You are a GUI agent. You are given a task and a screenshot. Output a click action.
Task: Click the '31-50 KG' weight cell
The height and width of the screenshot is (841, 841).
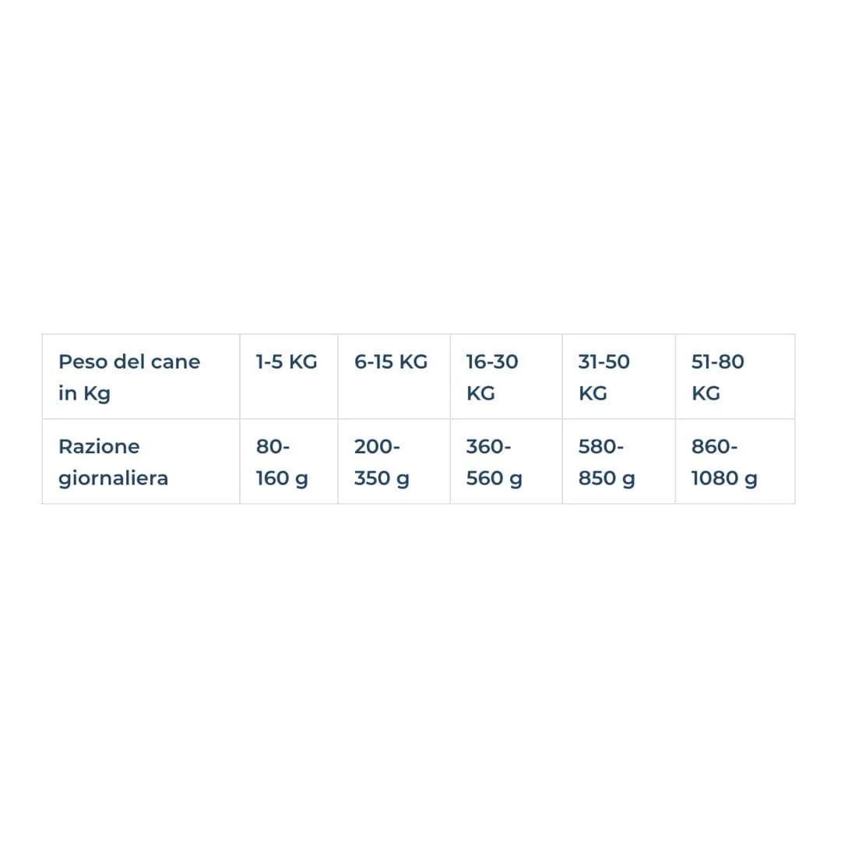619,377
